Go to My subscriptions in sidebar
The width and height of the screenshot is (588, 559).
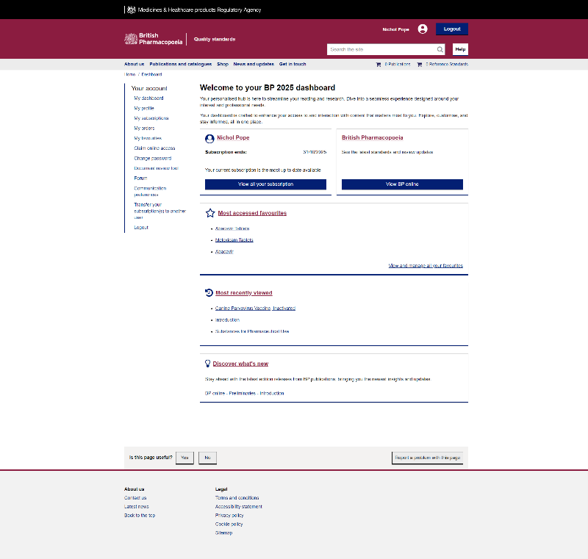151,118
